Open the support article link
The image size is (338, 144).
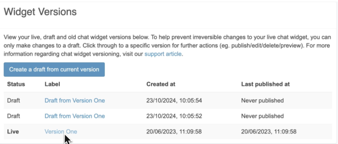[163, 54]
